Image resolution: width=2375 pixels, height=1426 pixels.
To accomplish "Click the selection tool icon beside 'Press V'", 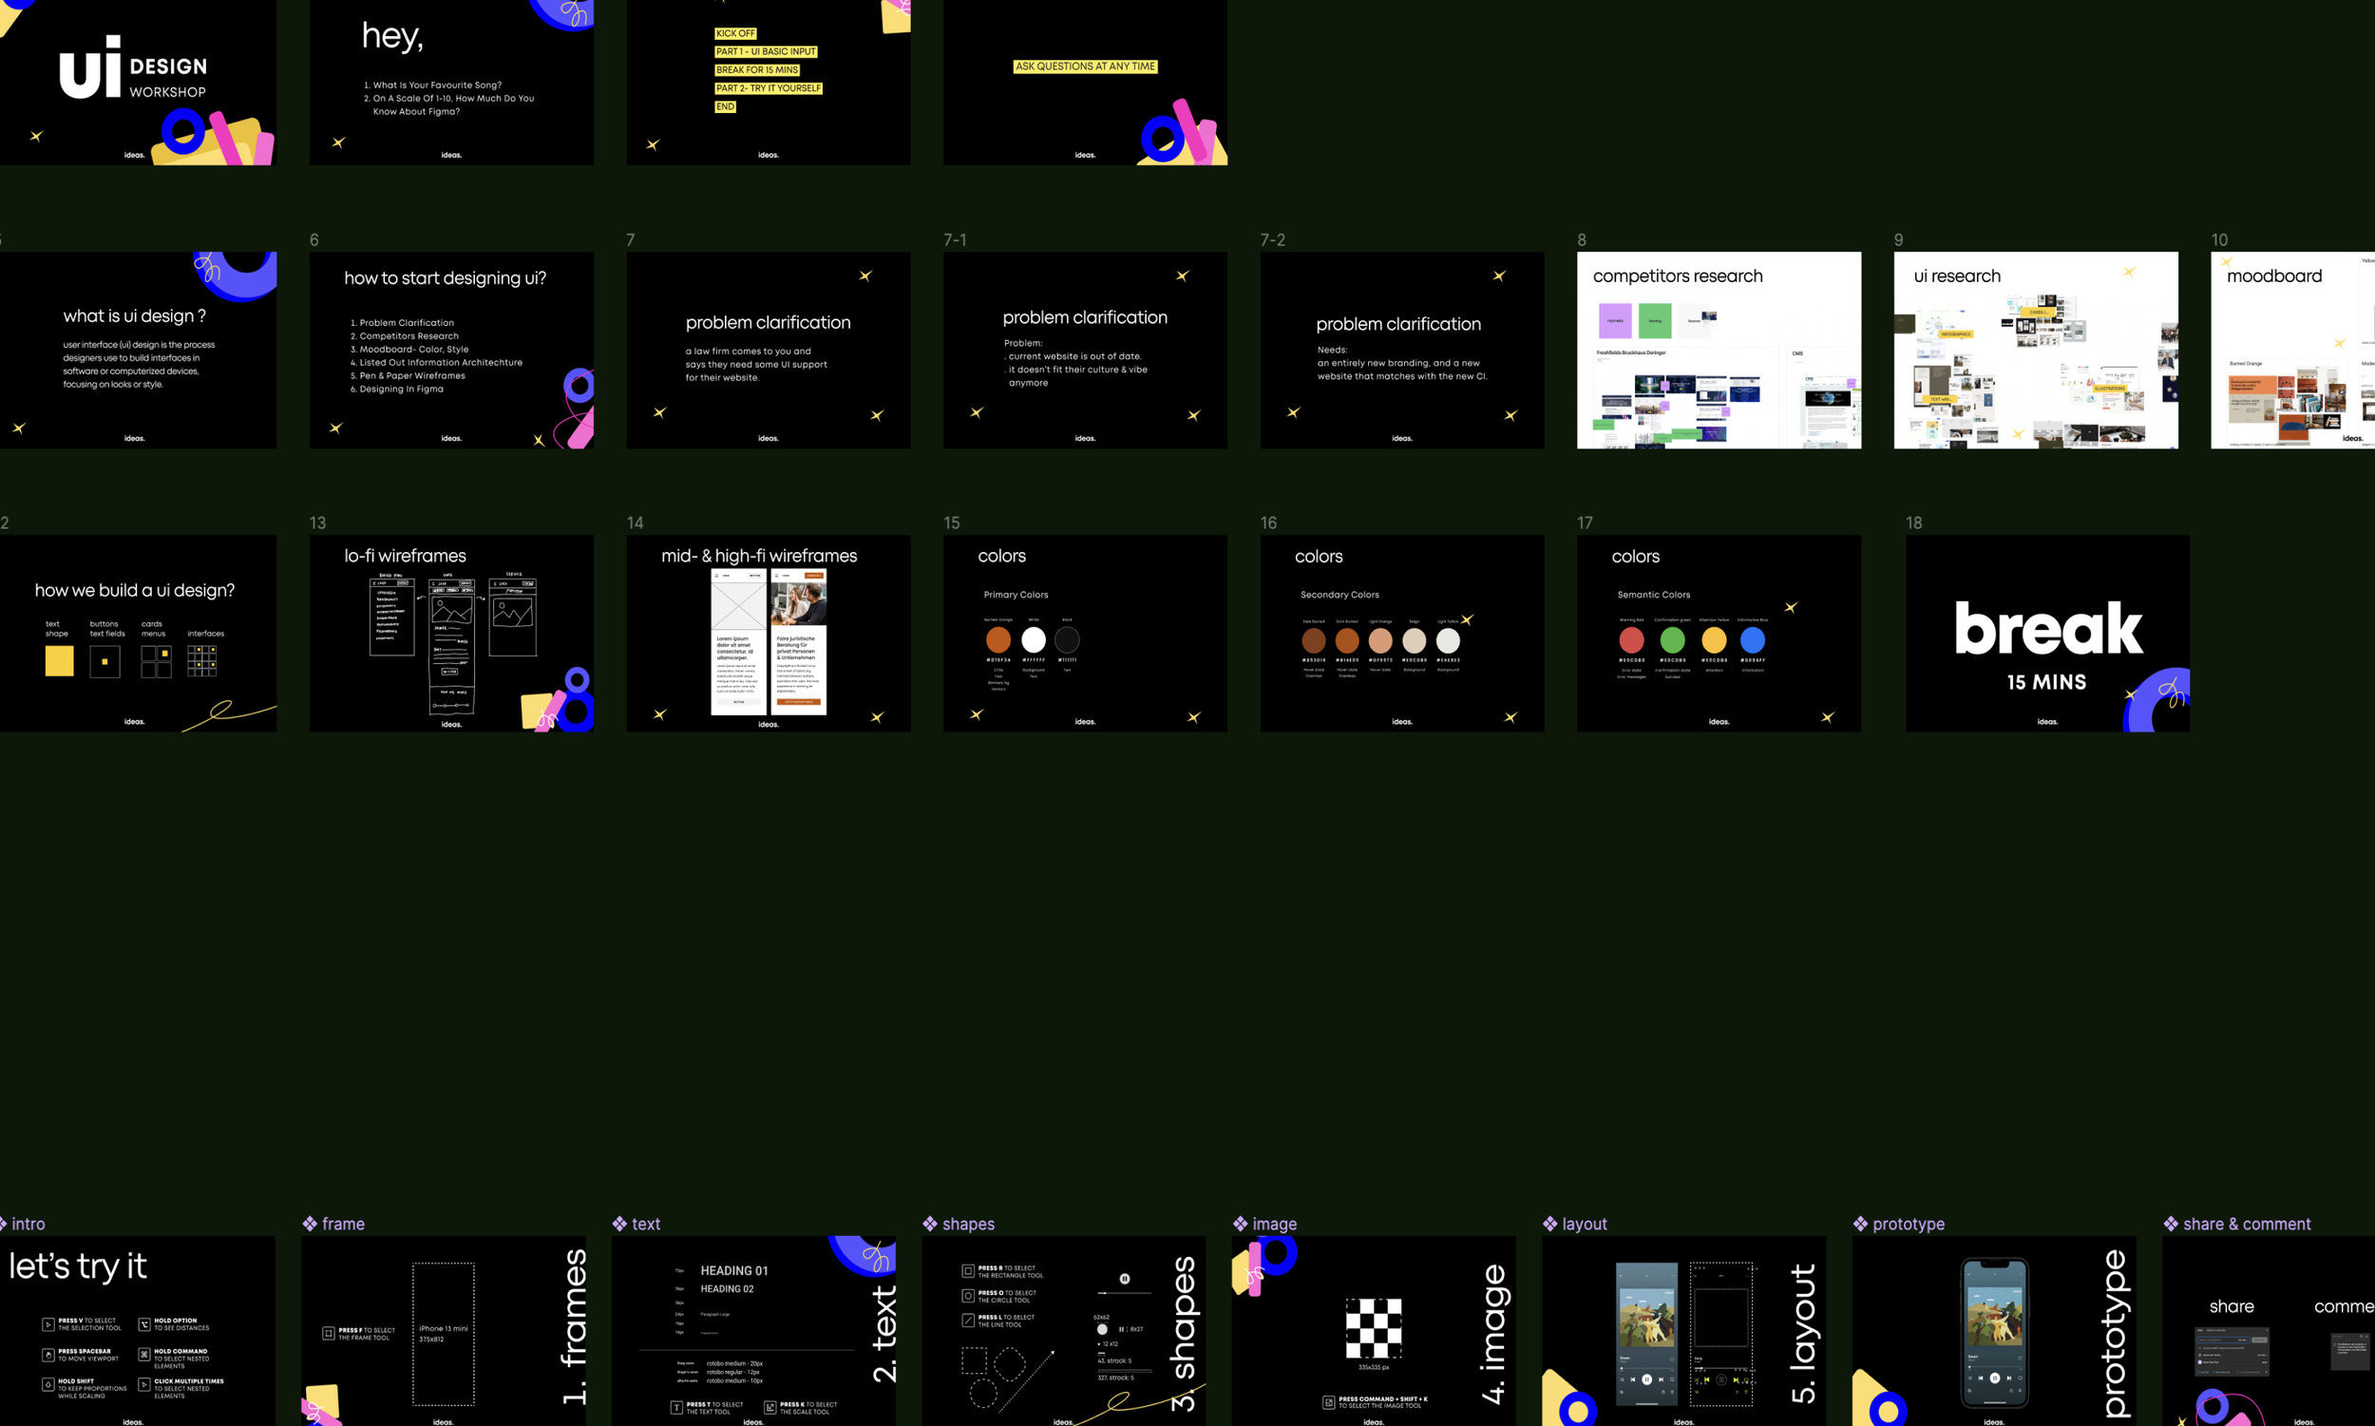I will click(48, 1324).
